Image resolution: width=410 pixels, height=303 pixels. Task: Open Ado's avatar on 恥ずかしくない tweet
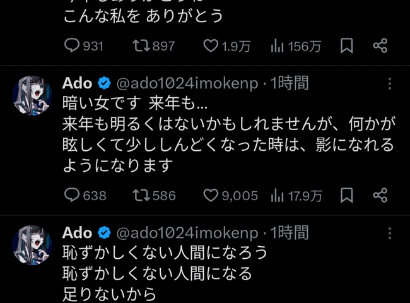[32, 244]
